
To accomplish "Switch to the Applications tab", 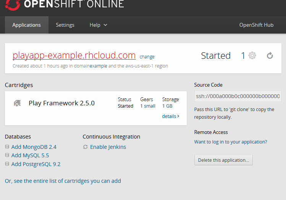I will (27, 25).
